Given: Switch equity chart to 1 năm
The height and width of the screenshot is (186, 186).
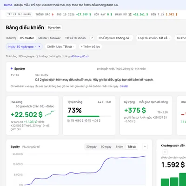Looking at the screenshot, I should pos(120,146).
